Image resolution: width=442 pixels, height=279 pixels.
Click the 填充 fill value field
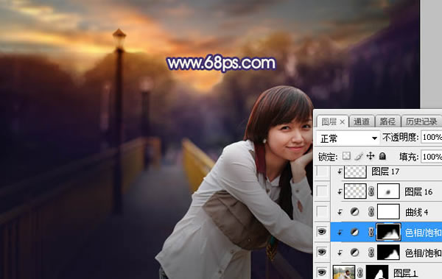[432, 157]
